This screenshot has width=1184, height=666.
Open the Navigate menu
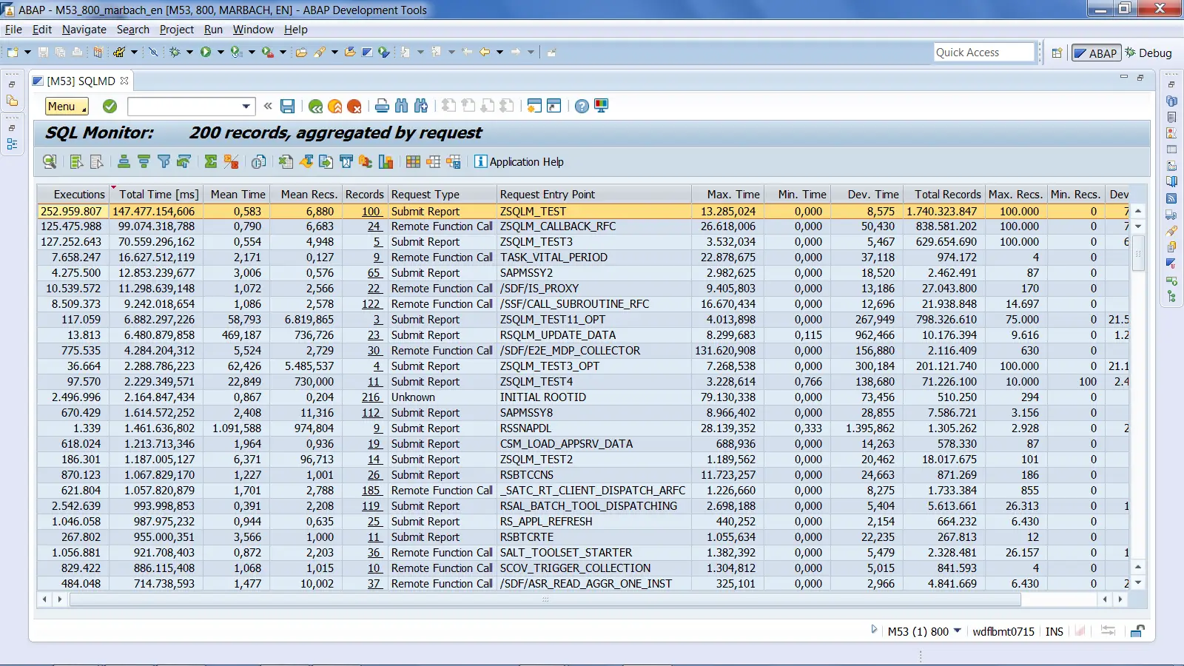[84, 30]
